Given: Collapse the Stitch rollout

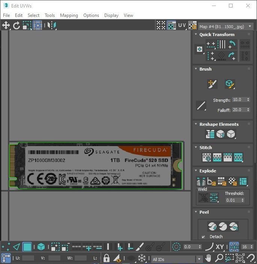Looking at the screenshot, I should pos(196,147).
